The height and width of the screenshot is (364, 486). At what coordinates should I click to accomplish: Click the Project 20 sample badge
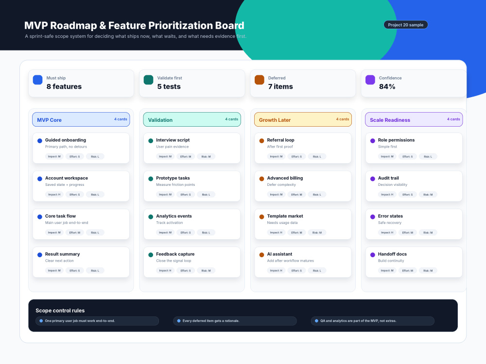(x=406, y=25)
